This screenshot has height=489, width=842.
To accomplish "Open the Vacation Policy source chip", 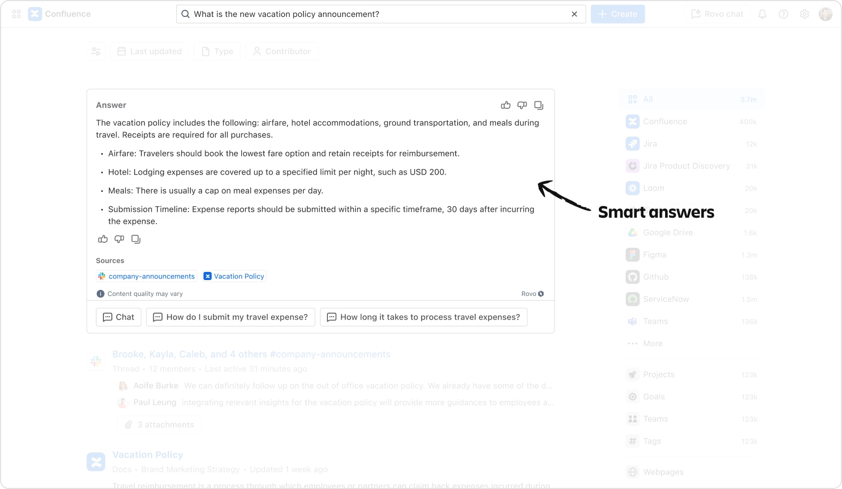I will pyautogui.click(x=234, y=276).
